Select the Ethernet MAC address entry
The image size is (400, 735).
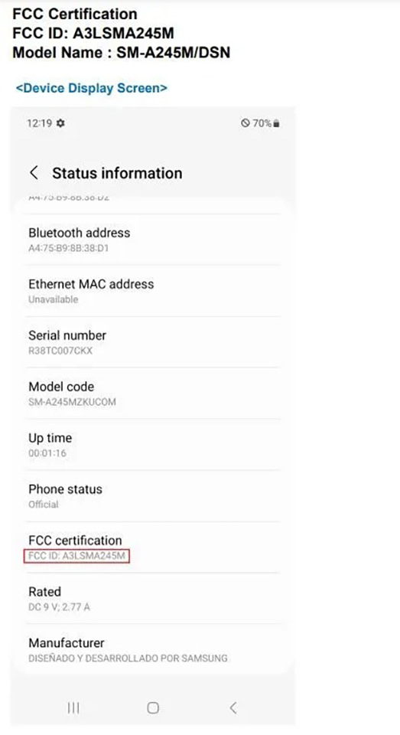153,291
